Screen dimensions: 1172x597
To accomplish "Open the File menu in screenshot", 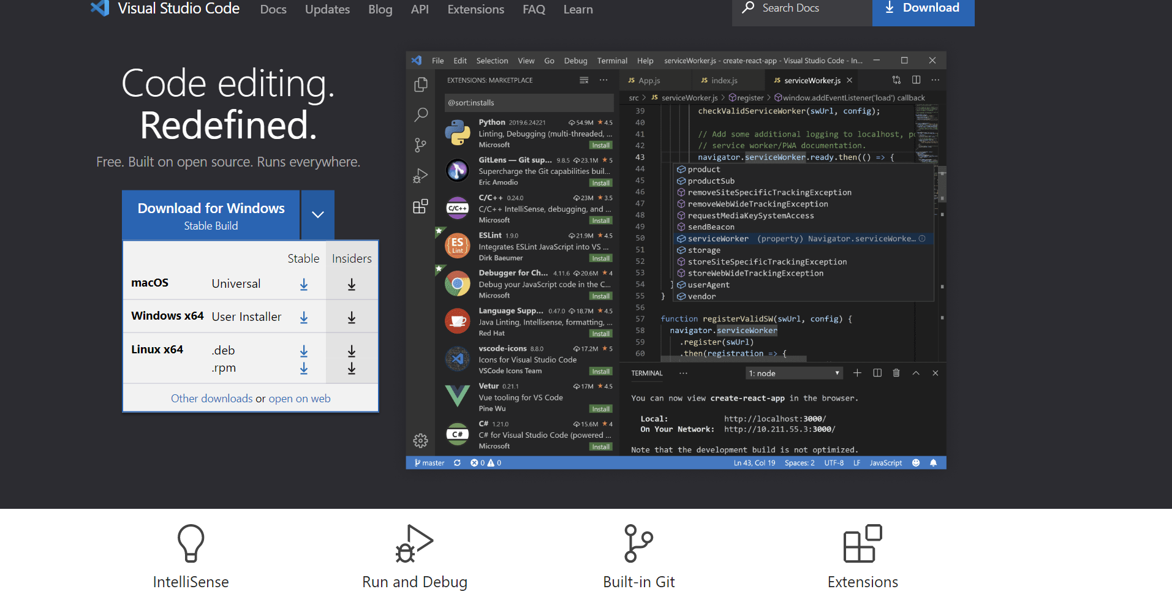I will click(x=437, y=61).
